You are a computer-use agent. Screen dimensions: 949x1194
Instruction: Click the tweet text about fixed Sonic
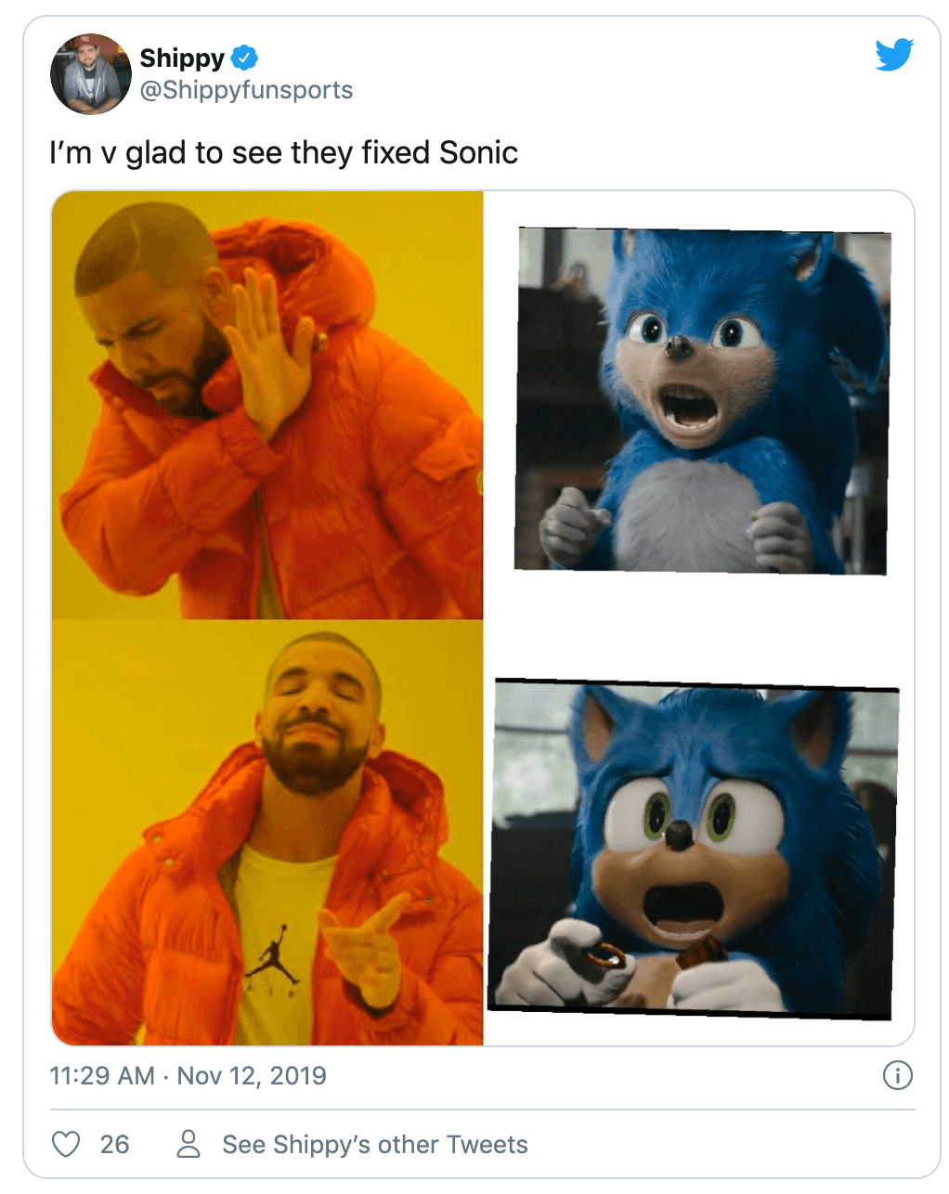pos(283,152)
